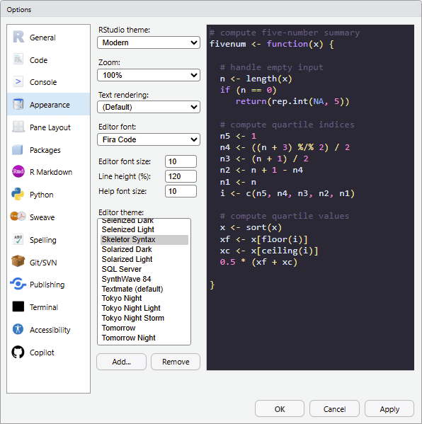Select SQL Server editor theme
Image resolution: width=422 pixels, height=424 pixels.
[144, 269]
